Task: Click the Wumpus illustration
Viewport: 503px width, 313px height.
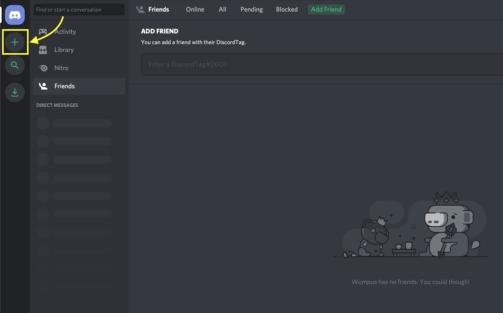Action: [x=411, y=225]
